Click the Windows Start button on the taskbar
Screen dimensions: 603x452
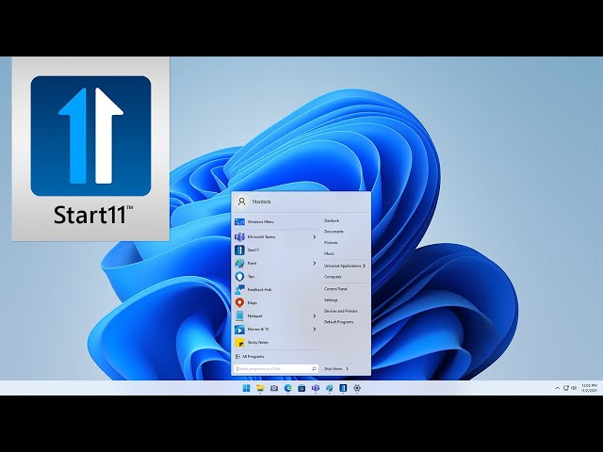click(x=246, y=388)
